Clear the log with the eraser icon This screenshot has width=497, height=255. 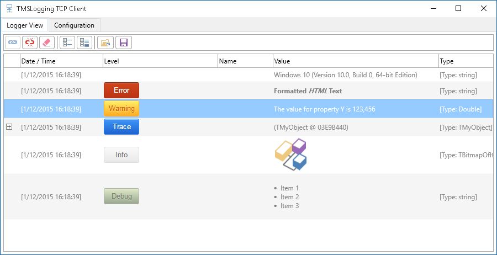(47, 42)
